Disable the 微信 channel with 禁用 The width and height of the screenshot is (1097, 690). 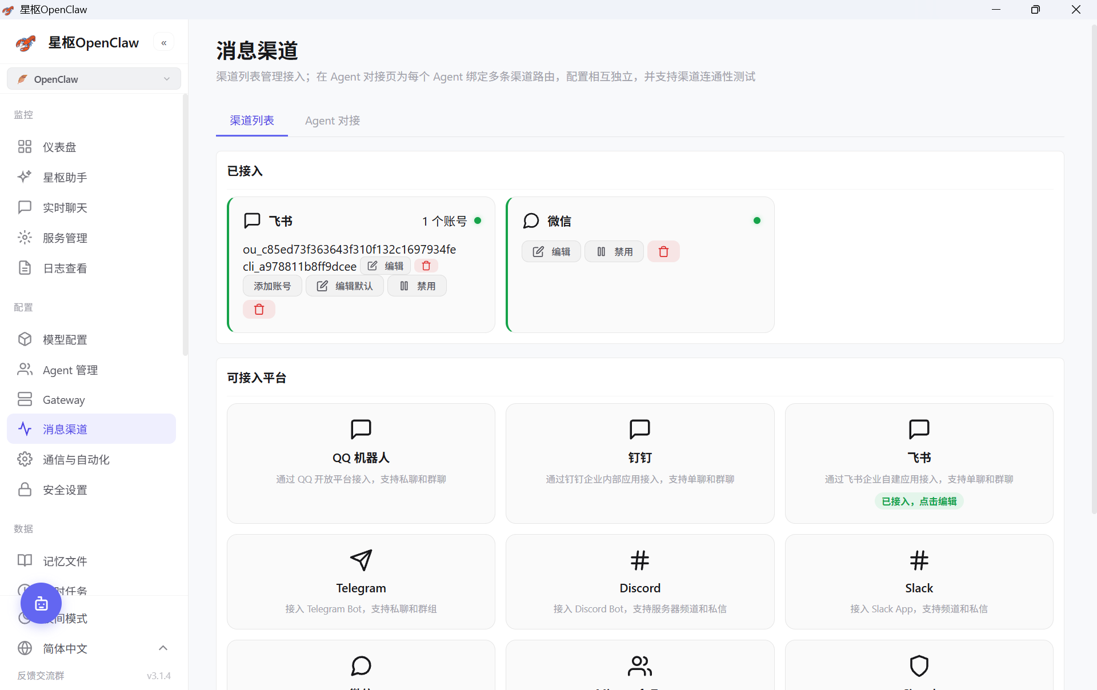coord(614,252)
